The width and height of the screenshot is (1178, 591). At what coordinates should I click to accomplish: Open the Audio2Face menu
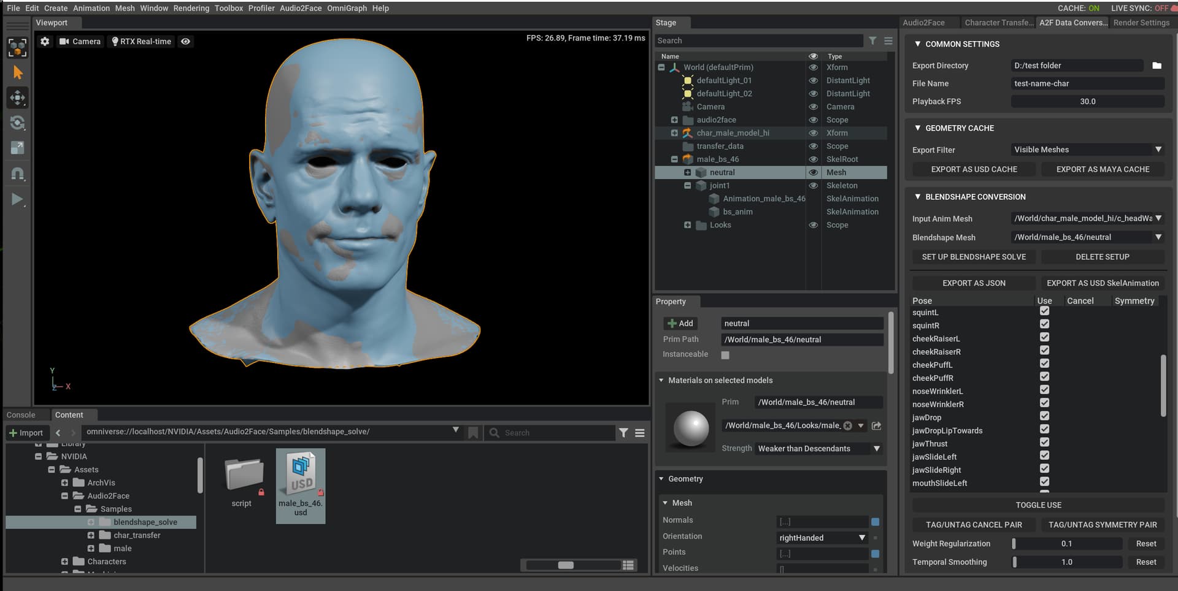300,8
